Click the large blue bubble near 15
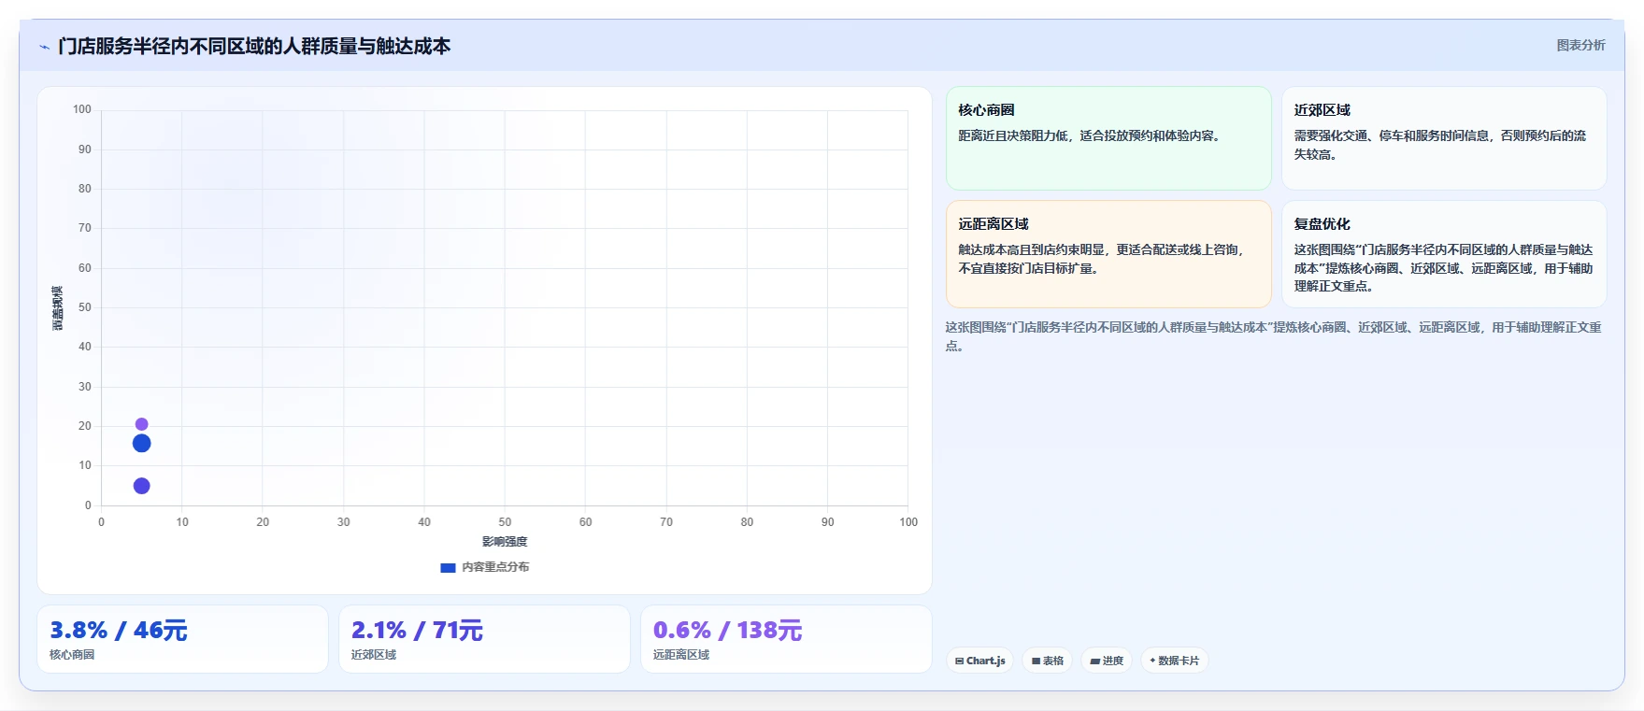Viewport: 1644px width, 711px height. click(141, 443)
